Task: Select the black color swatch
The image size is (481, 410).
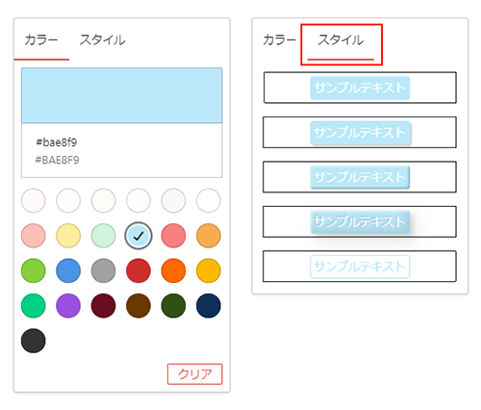Action: (34, 341)
